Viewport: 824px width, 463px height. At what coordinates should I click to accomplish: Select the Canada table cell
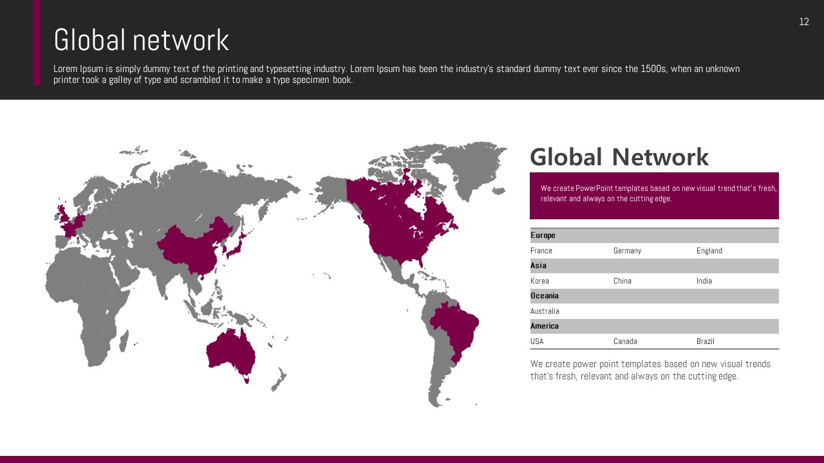[625, 341]
